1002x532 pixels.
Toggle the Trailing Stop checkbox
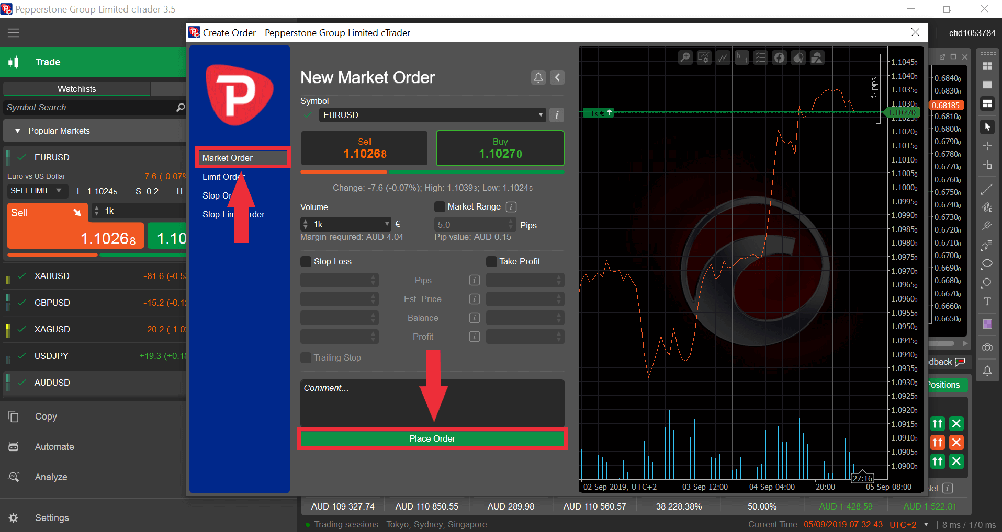(306, 357)
